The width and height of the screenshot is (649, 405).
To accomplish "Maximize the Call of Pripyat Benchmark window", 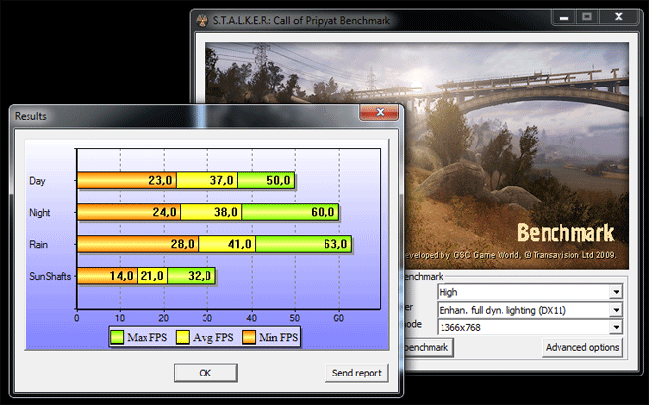I will [x=586, y=17].
